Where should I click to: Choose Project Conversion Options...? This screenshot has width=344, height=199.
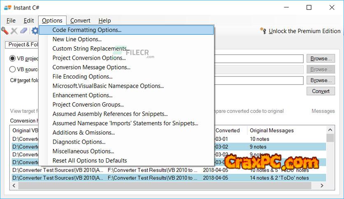[126, 58]
